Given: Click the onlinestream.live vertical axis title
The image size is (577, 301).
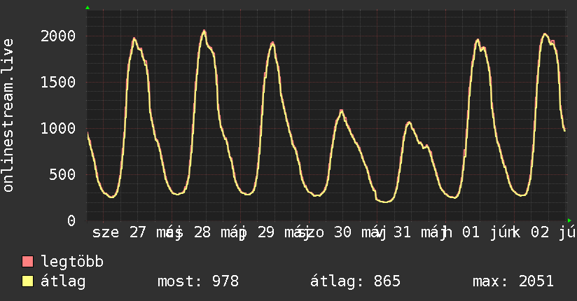Looking at the screenshot, I should coord(8,115).
